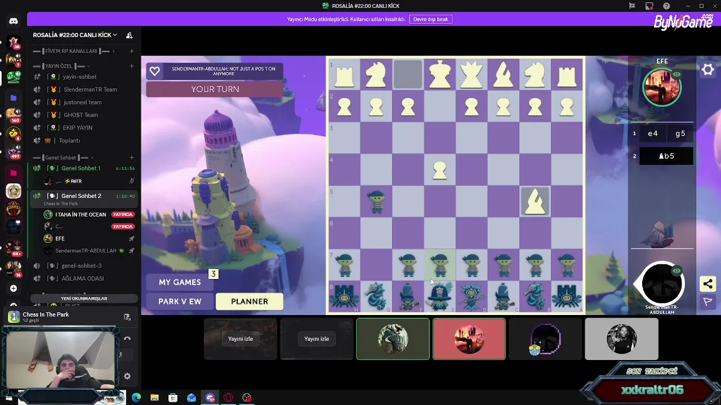The image size is (721, 405).
Task: Add channel to Genel Sohbet category
Action: tap(132, 157)
